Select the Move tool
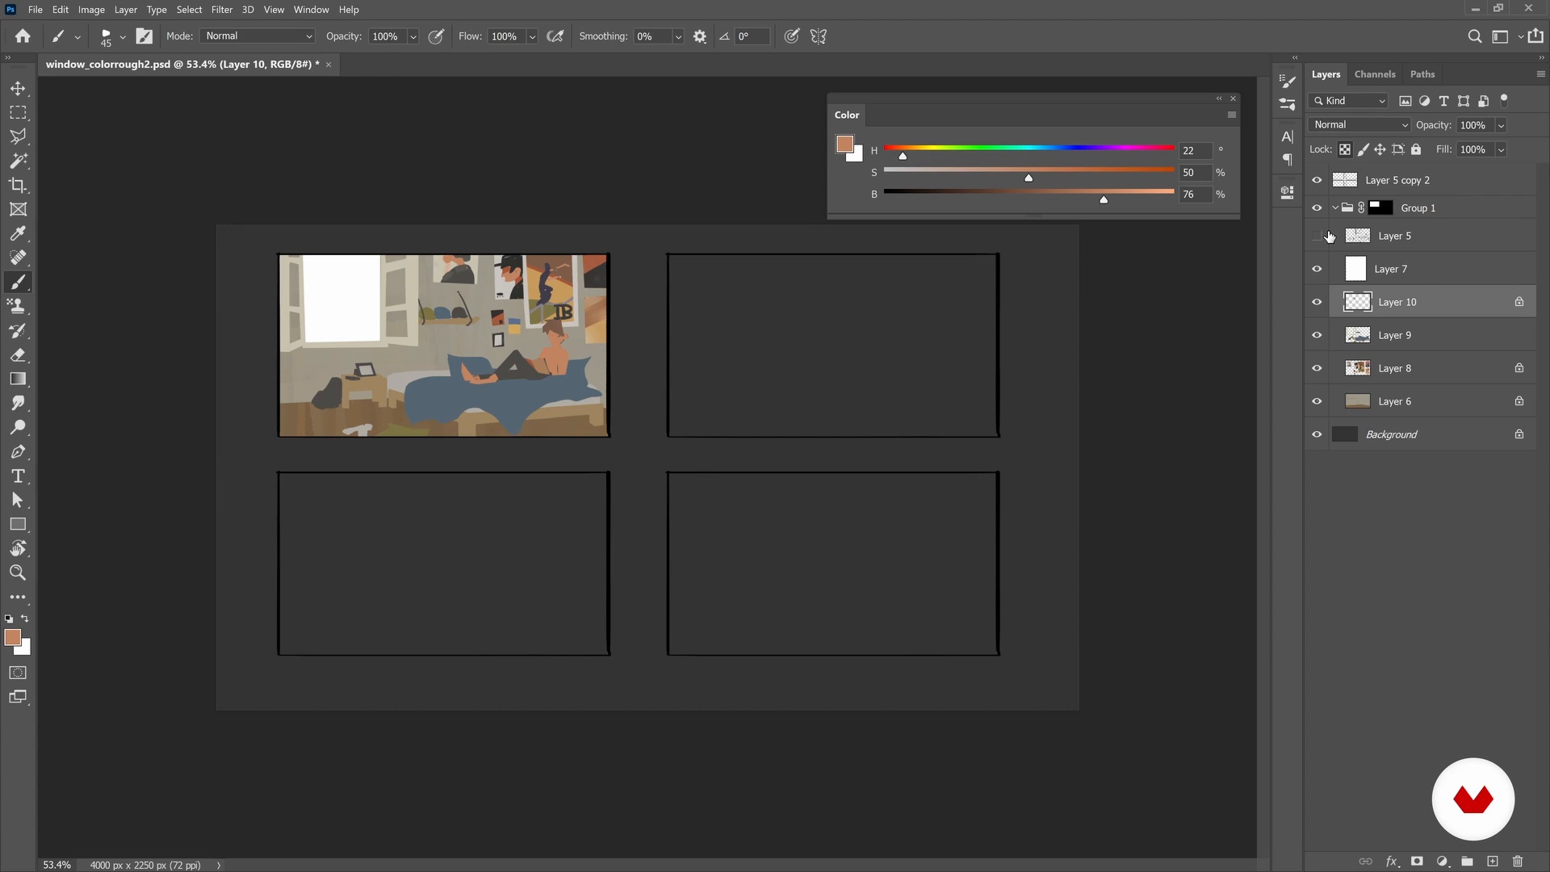The height and width of the screenshot is (872, 1550). (18, 88)
